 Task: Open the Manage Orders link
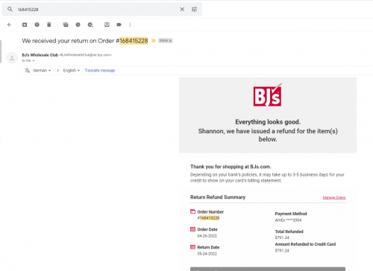click(x=334, y=197)
